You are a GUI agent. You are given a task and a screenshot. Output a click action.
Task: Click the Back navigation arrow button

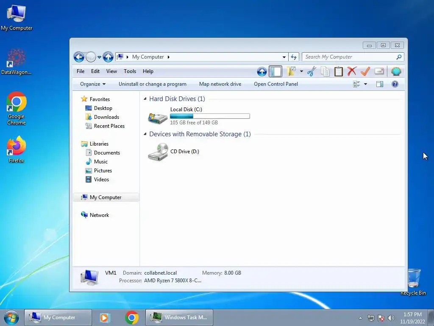pos(79,57)
